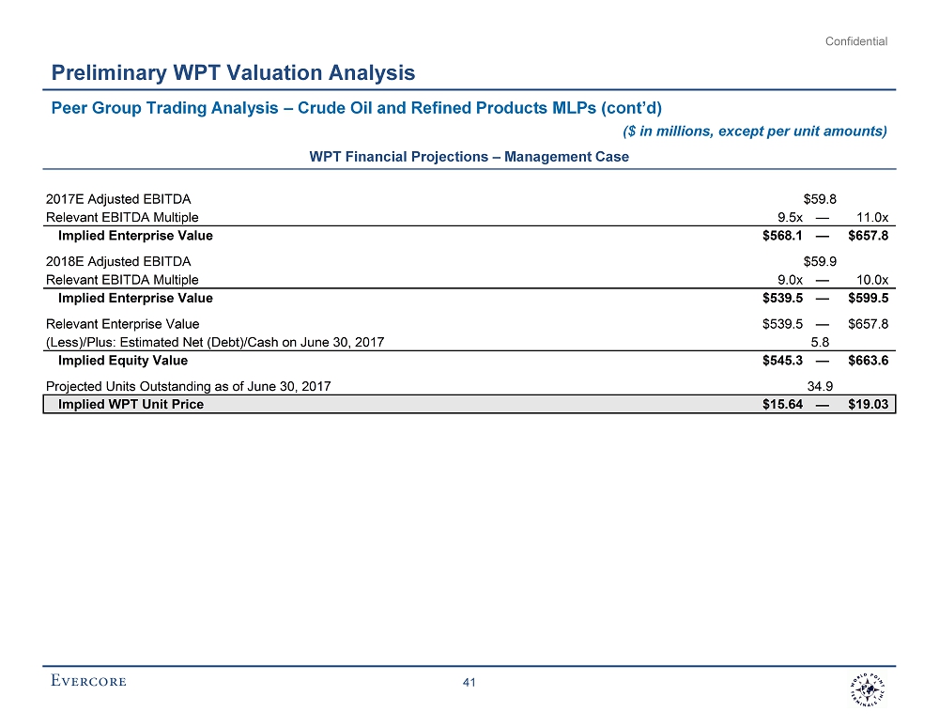Click the $663.6 implied equity value

pyautogui.click(x=868, y=361)
